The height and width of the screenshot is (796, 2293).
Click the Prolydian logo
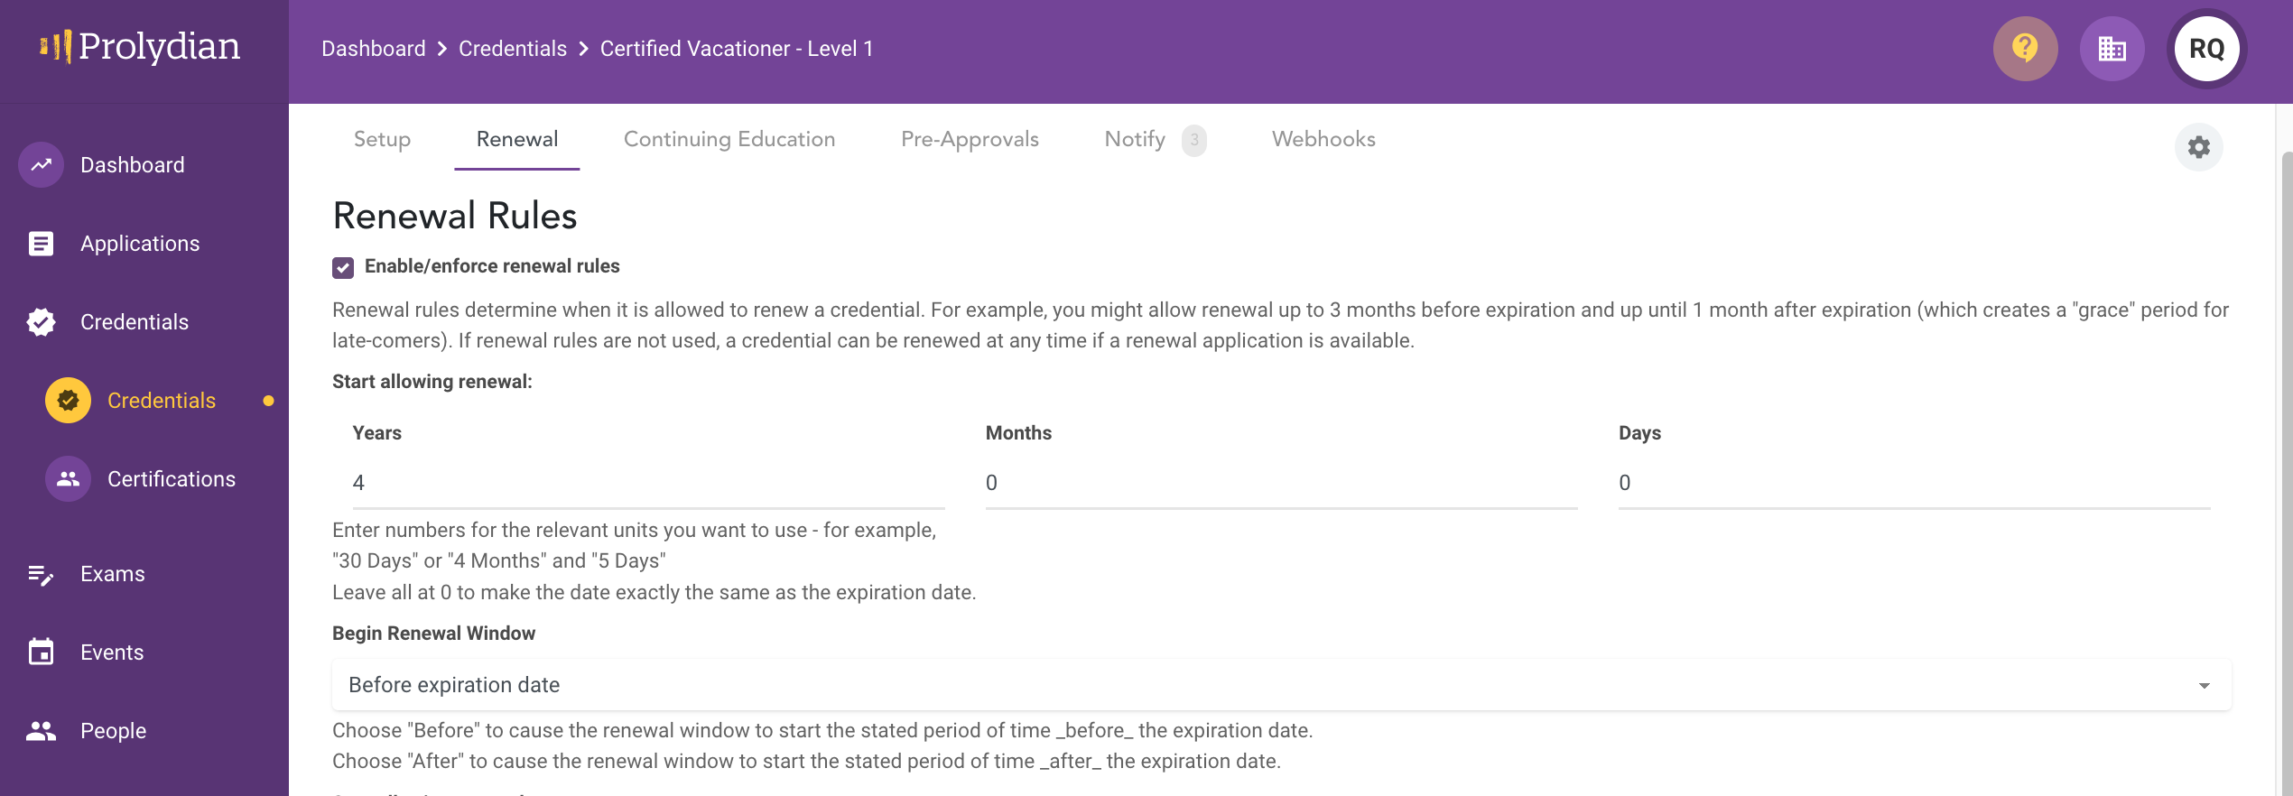coord(141,47)
